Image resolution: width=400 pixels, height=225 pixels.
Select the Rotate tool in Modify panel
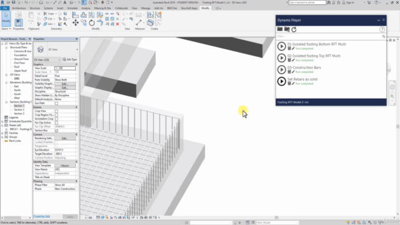point(92,23)
